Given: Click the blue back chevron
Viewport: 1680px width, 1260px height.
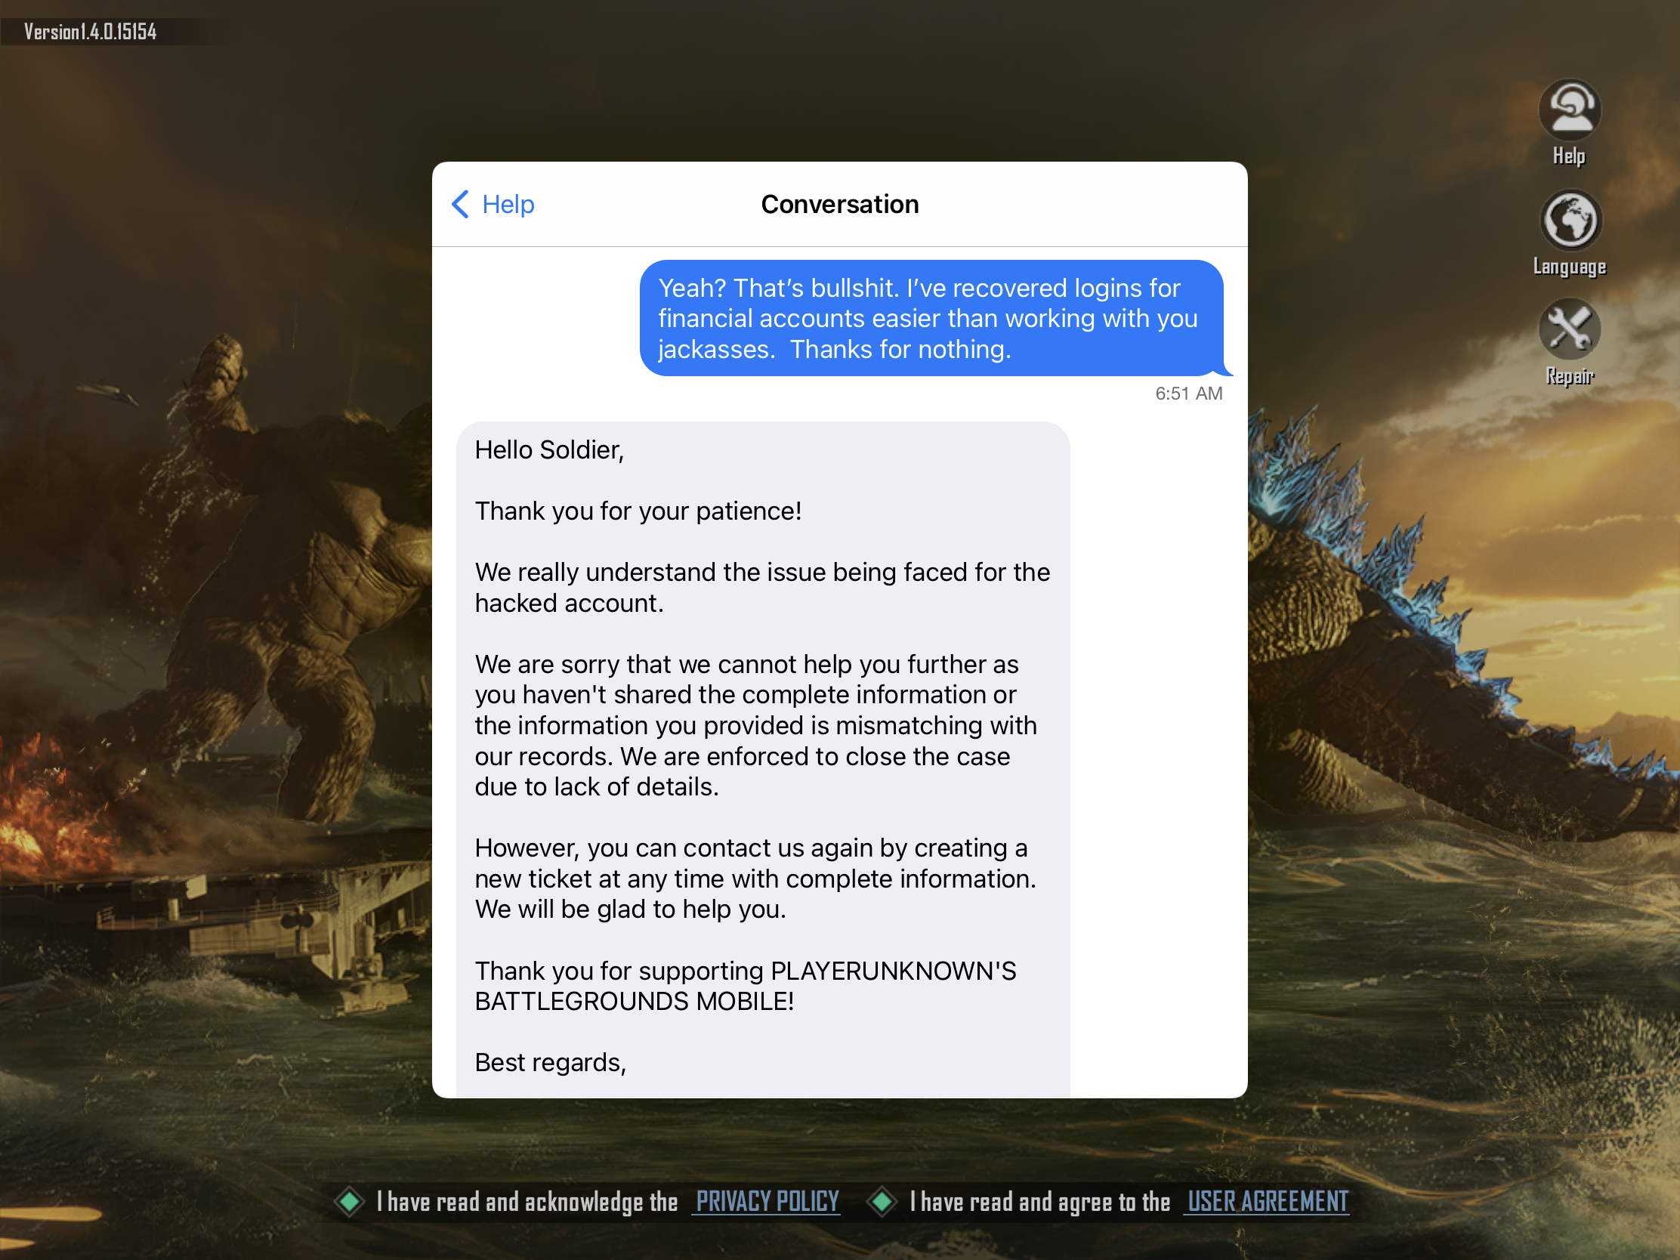Looking at the screenshot, I should coord(460,204).
